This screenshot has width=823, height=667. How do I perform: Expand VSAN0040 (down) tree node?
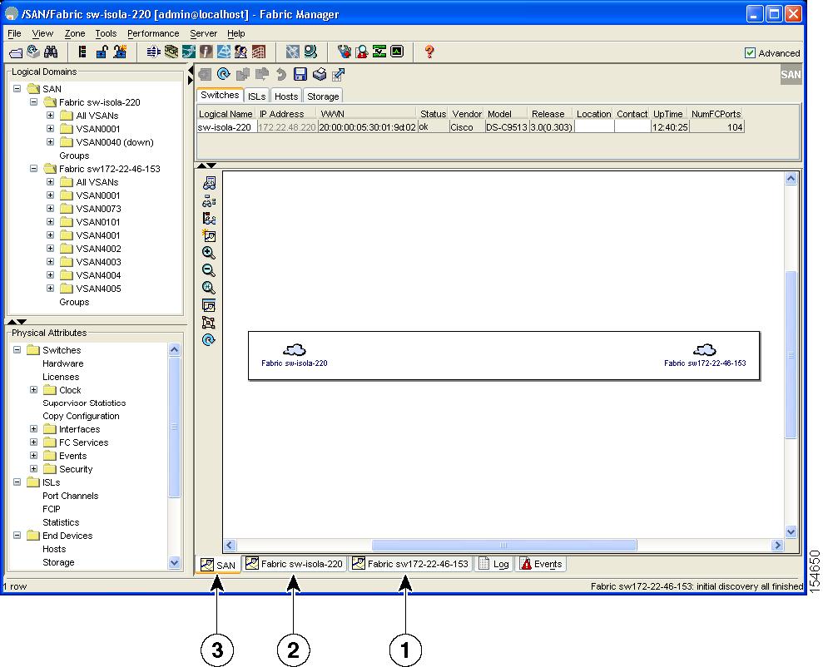[x=51, y=141]
